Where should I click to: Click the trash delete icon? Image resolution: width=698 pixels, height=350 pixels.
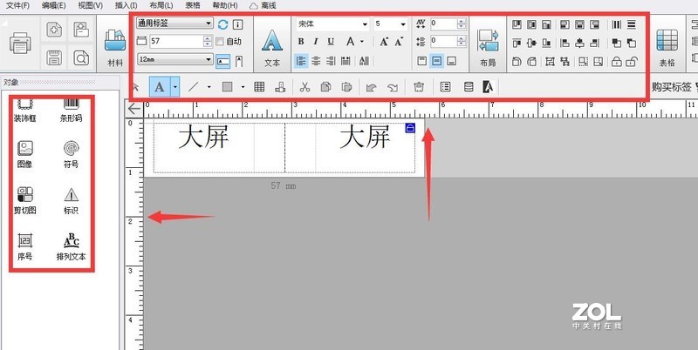point(419,87)
